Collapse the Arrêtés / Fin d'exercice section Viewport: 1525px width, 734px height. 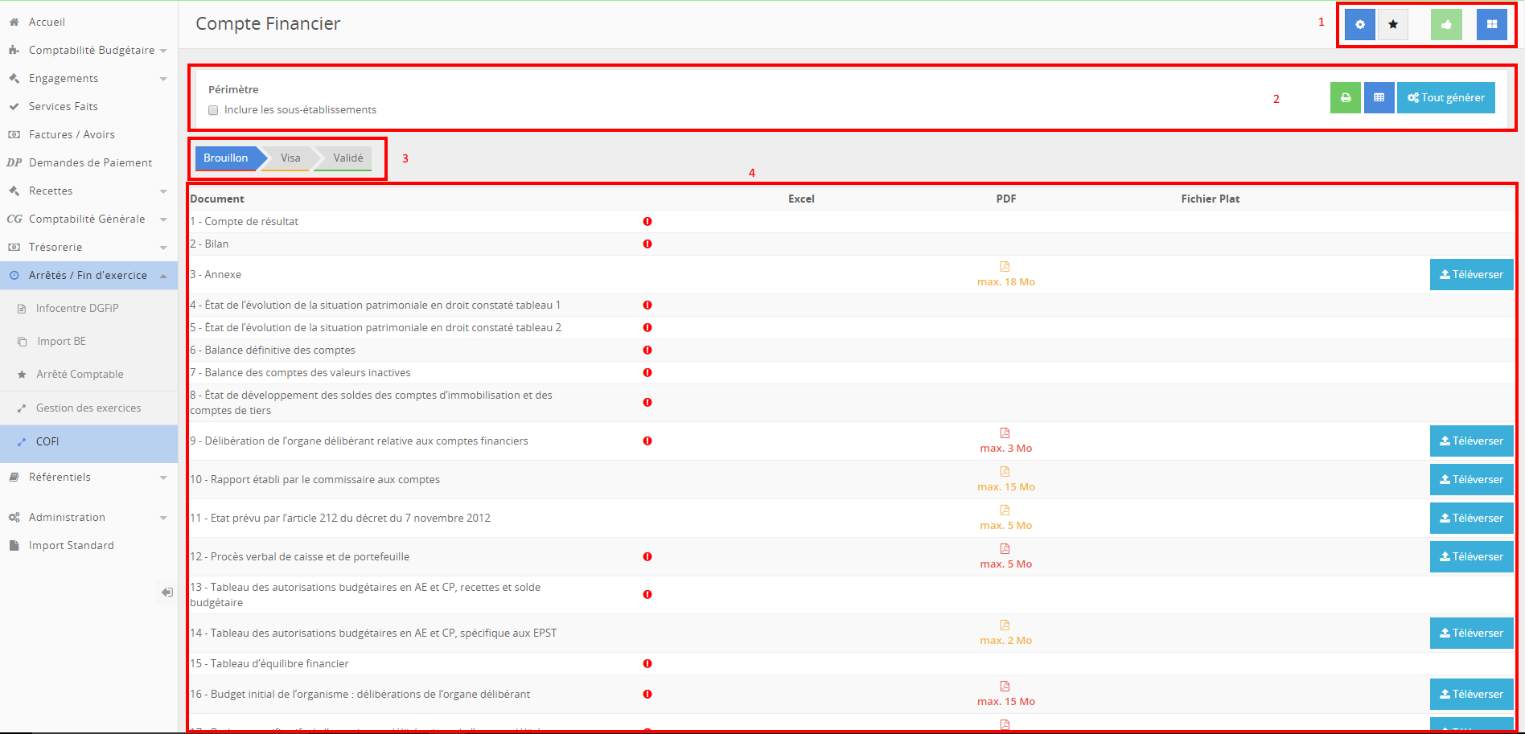(x=88, y=275)
